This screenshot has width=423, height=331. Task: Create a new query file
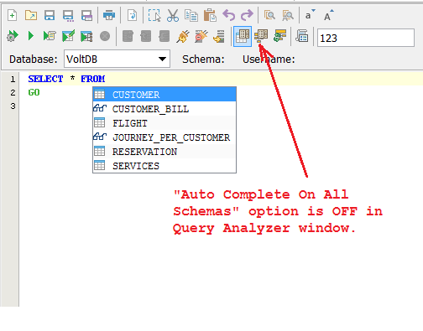pos(12,15)
